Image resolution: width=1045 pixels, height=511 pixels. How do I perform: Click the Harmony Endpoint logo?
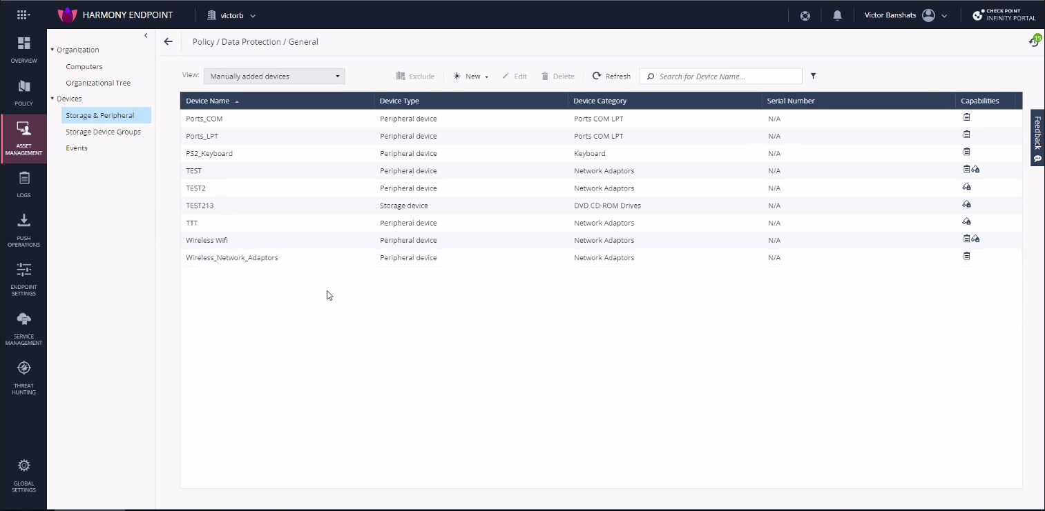coord(66,14)
